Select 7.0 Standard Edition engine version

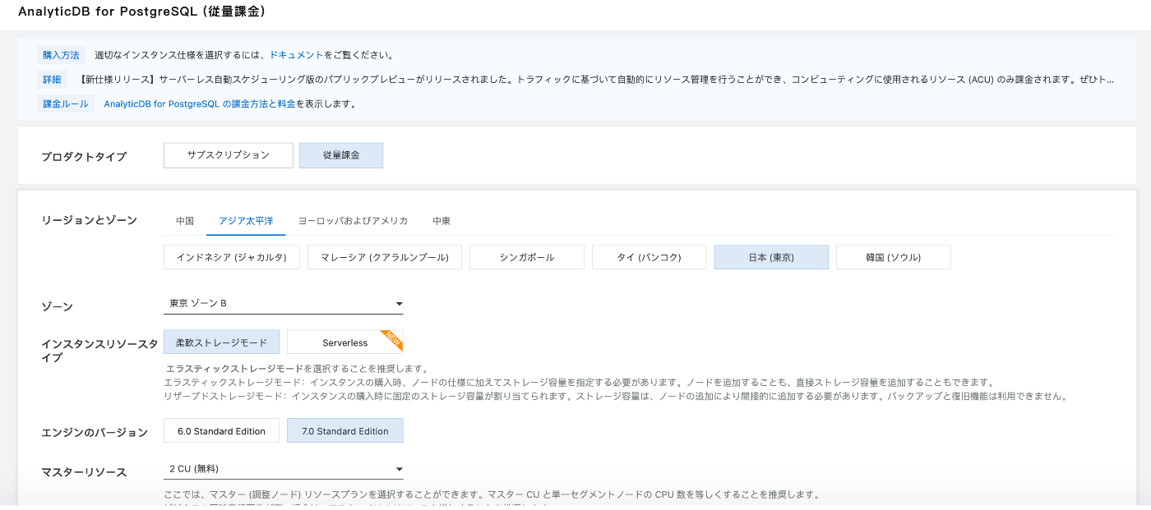pos(344,431)
